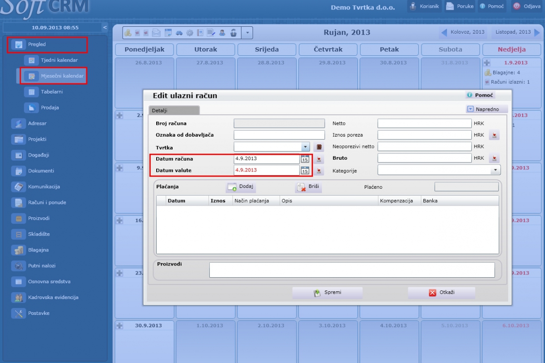Screen dimensions: 545x363
Task: Click the Briši payment button
Action: pyautogui.click(x=308, y=187)
